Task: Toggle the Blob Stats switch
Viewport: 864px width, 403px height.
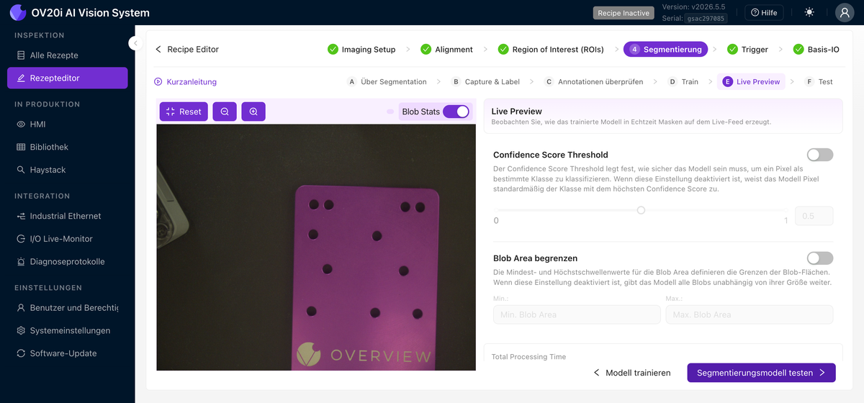Action: point(456,112)
